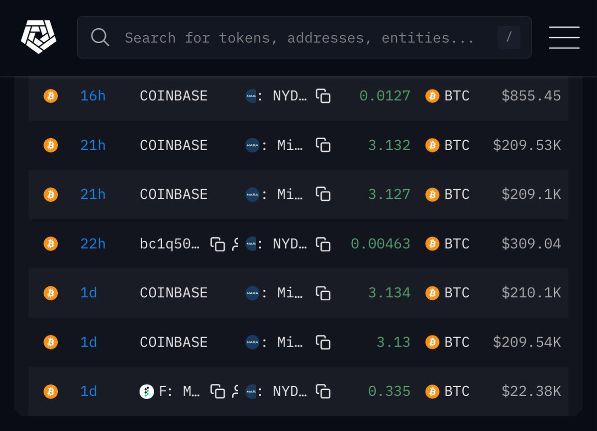Click the magnifying glass search icon
597x431 pixels.
coord(100,38)
